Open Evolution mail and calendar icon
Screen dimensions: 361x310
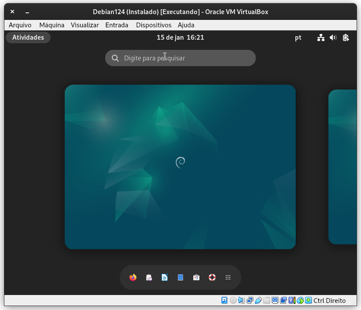(149, 277)
